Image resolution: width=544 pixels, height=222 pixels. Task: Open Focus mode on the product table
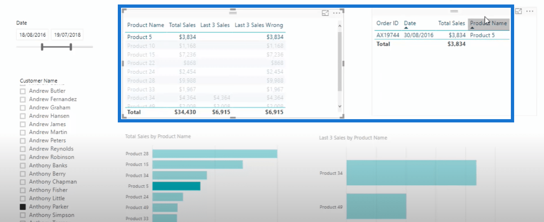(x=325, y=13)
